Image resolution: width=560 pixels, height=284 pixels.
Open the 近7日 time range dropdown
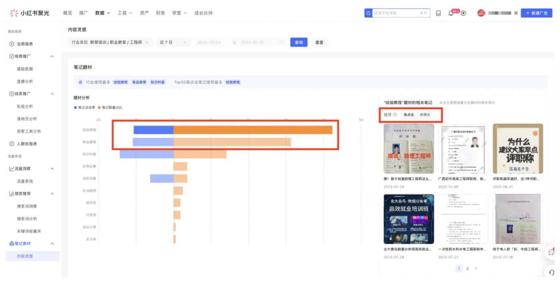pos(173,42)
